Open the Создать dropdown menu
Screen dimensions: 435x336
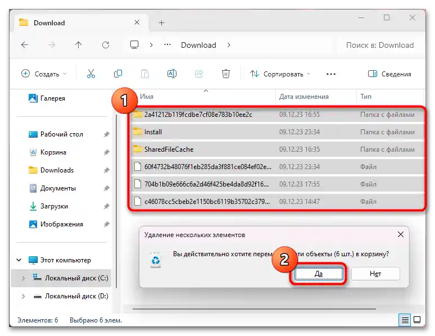pyautogui.click(x=44, y=74)
